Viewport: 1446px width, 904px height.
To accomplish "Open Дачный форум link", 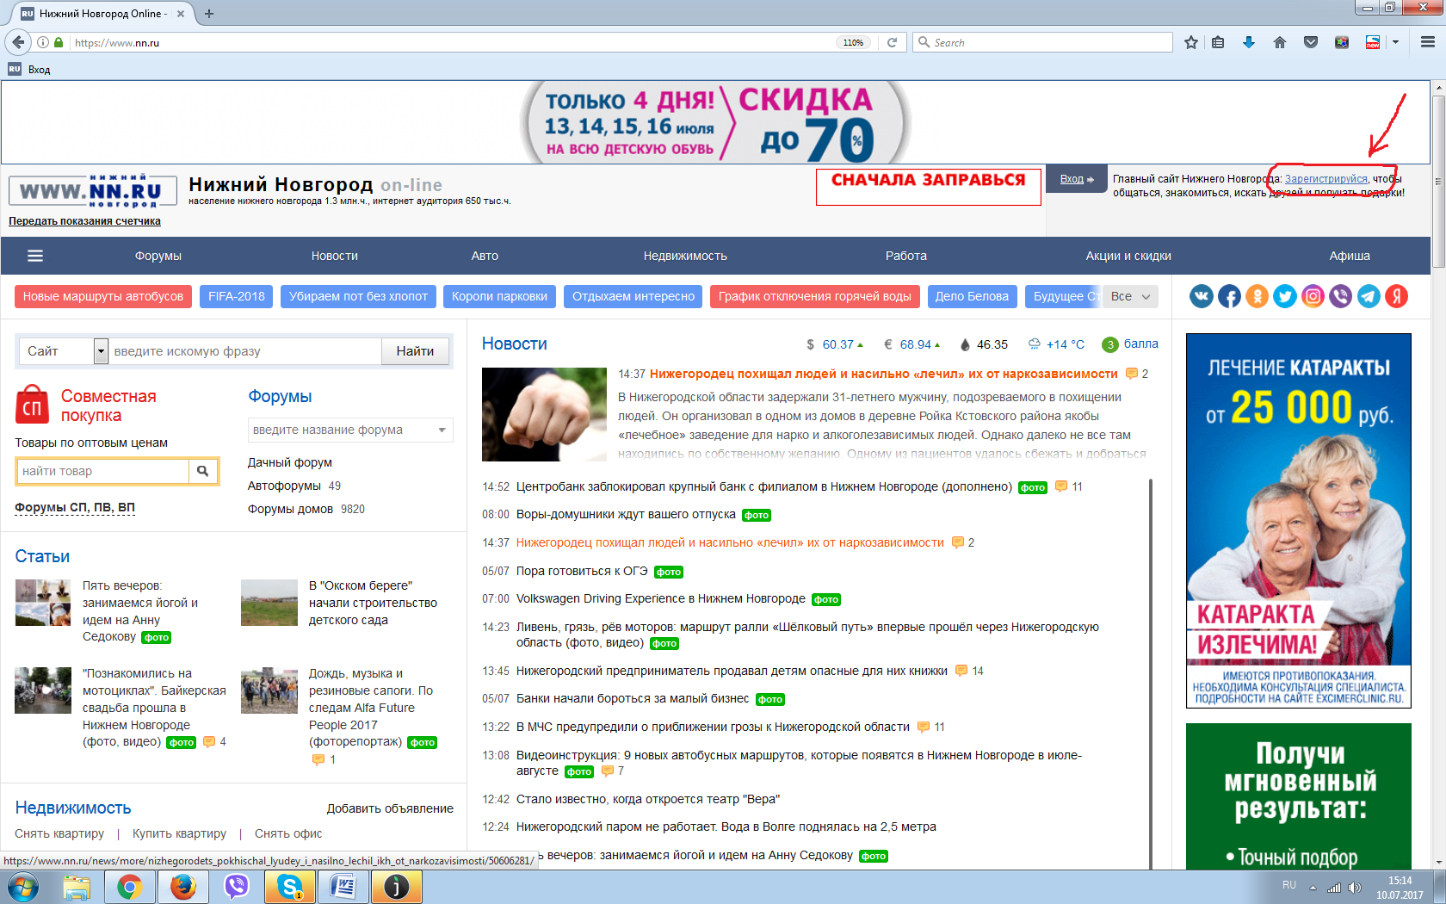I will [x=290, y=462].
